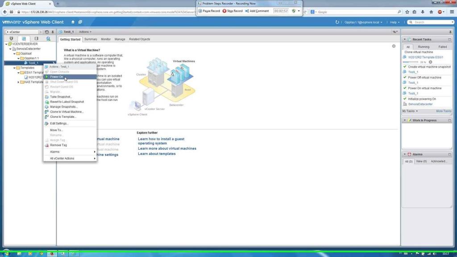Pause Record in Problem Steps Recorder

coord(209,11)
